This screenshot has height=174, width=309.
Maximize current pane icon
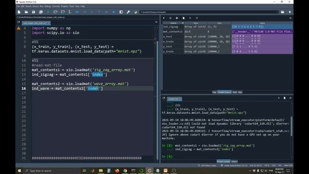[121, 12]
